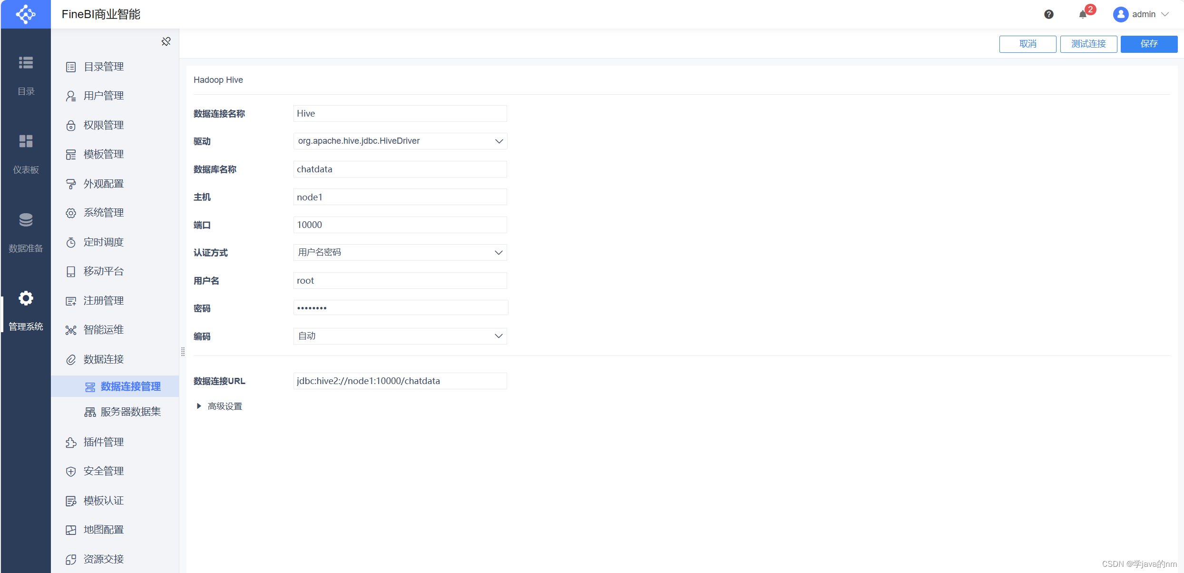The height and width of the screenshot is (573, 1184).
Task: Toggle the sidebar collapse pin icon
Action: point(166,41)
